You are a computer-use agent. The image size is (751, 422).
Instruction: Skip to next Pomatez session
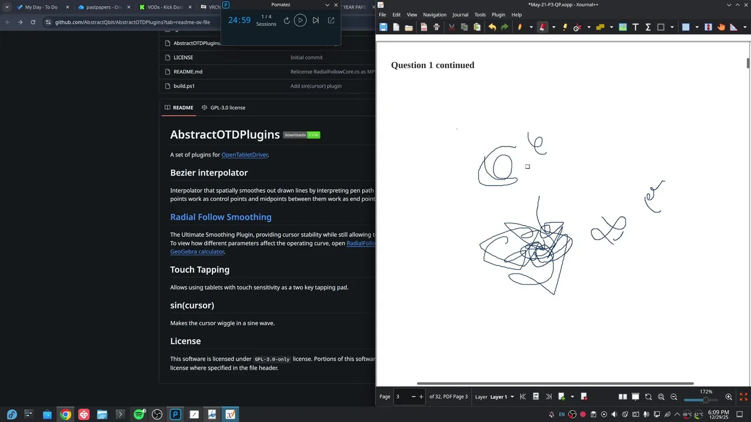coord(316,20)
